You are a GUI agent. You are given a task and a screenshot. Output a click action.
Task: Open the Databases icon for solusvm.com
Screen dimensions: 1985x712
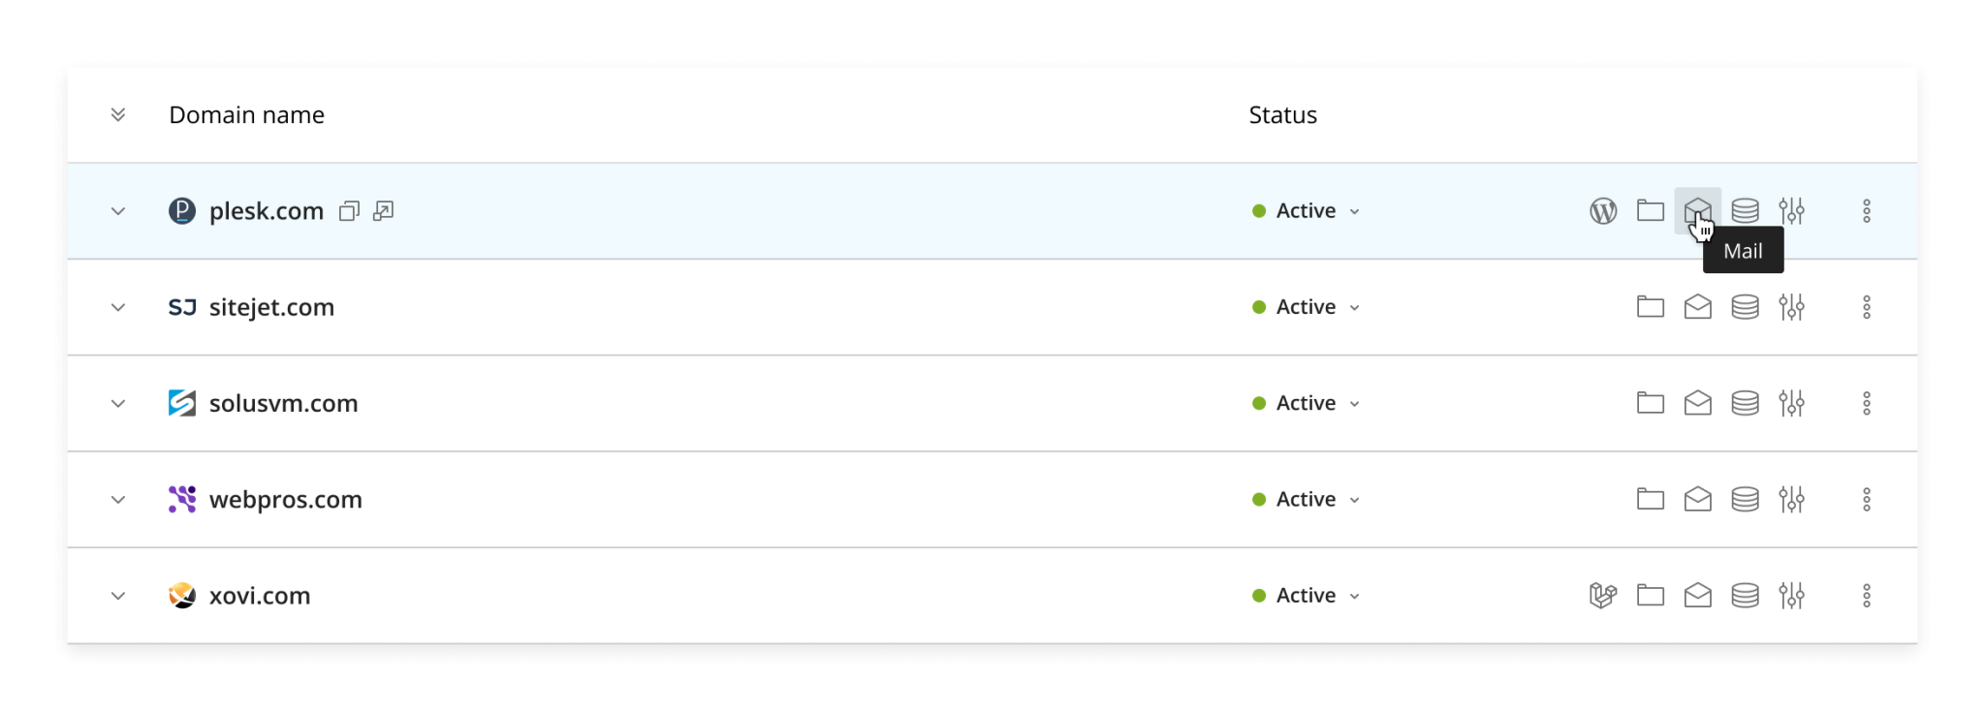(x=1745, y=403)
